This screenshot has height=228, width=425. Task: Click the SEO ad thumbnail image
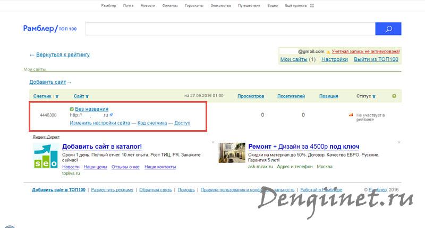pyautogui.click(x=46, y=156)
